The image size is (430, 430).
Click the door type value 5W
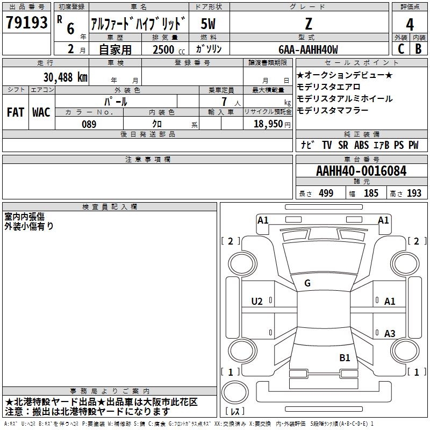tap(208, 24)
